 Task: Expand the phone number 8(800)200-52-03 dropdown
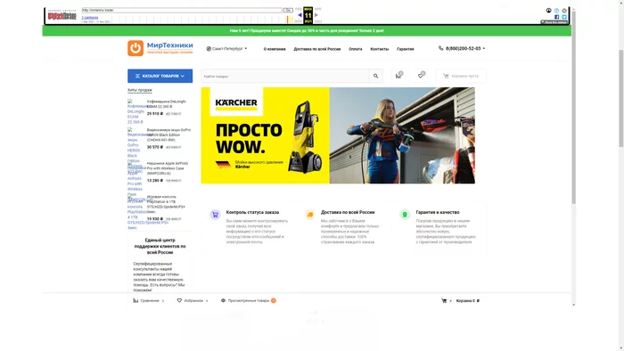462,48
